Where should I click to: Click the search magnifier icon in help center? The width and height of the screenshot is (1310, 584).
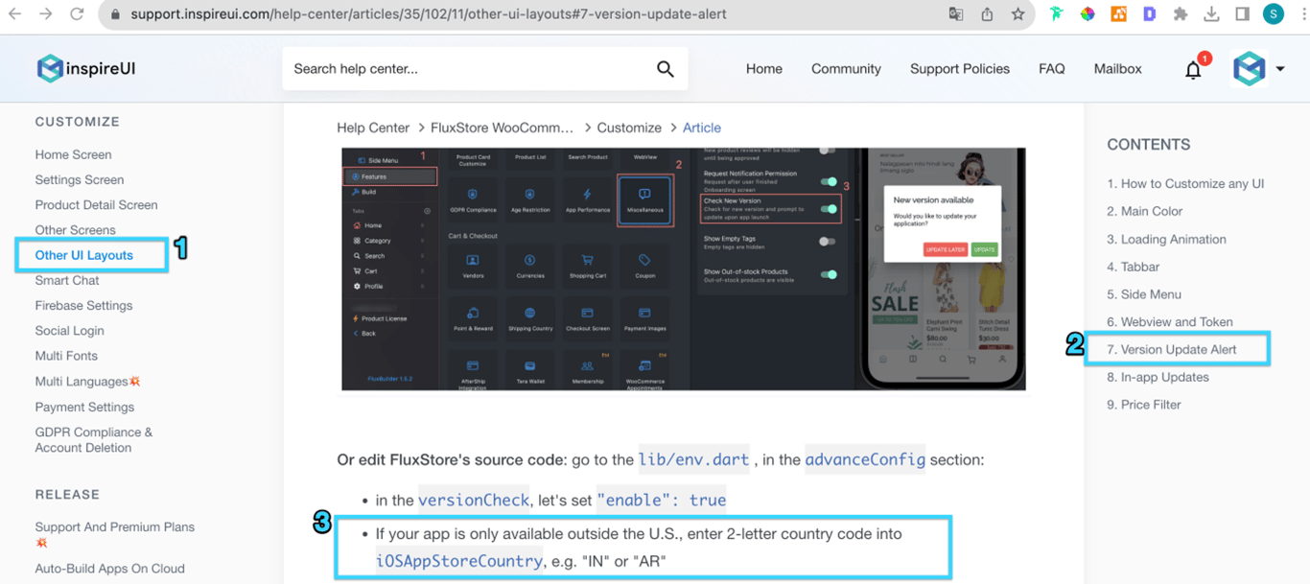tap(665, 69)
